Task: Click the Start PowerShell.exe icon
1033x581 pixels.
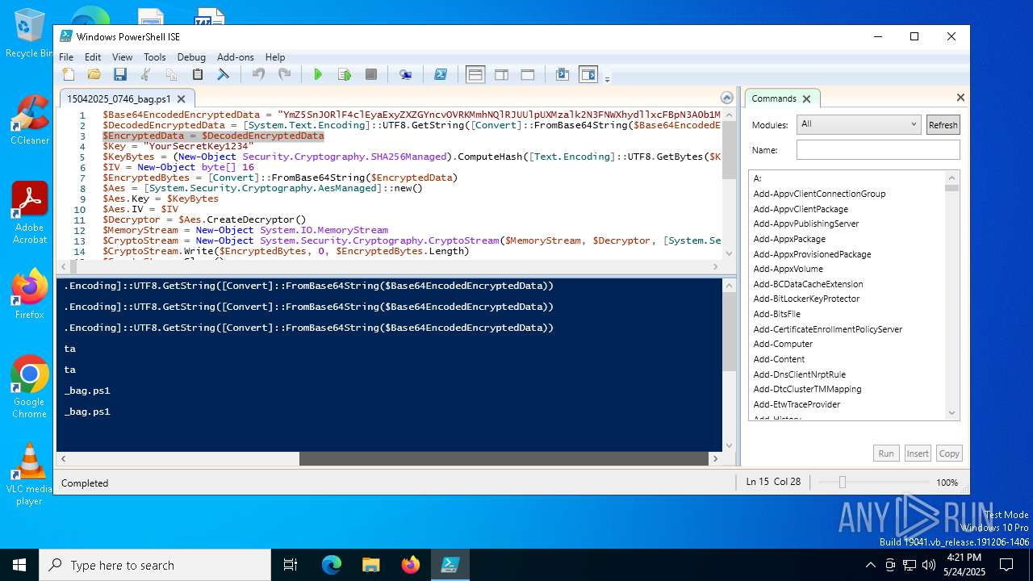Action: point(441,75)
